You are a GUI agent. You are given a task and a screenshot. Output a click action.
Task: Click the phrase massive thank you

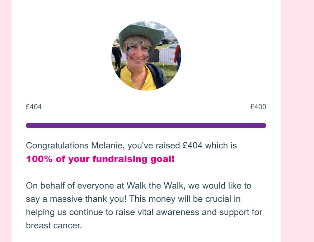click(88, 199)
